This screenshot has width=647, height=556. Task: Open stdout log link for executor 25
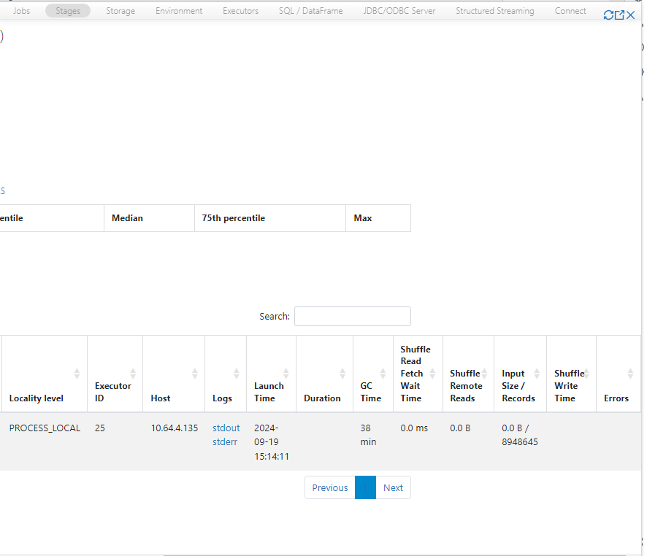click(226, 428)
